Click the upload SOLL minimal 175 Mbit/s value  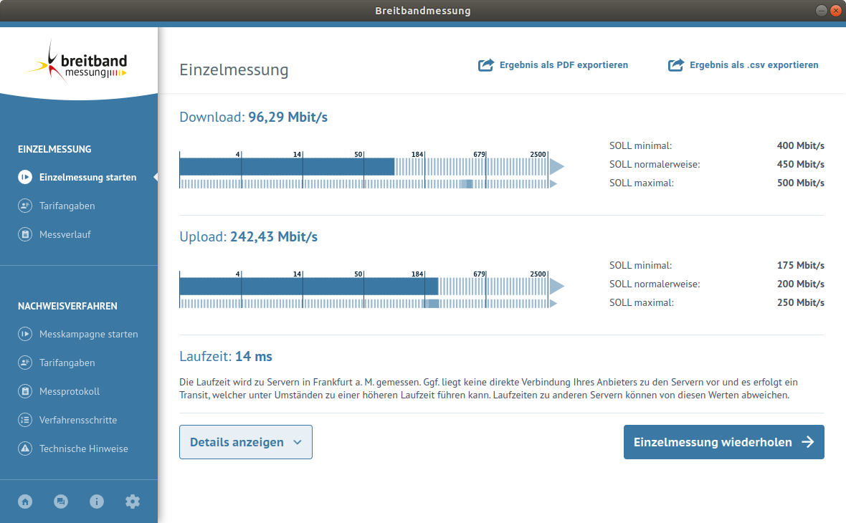pyautogui.click(x=800, y=265)
